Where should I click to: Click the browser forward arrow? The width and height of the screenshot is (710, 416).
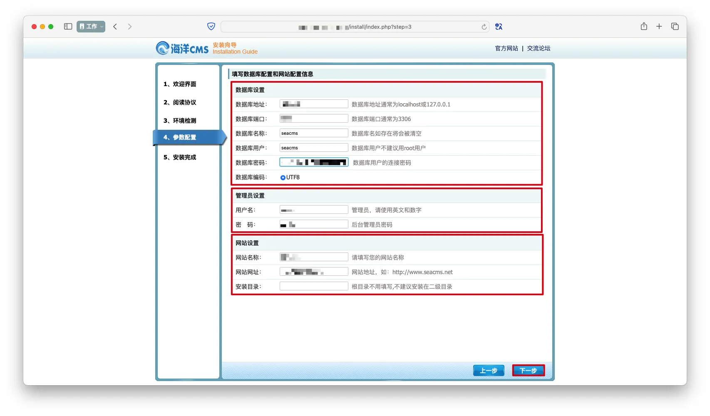[130, 27]
